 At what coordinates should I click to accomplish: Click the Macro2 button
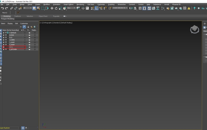click(5, 13)
